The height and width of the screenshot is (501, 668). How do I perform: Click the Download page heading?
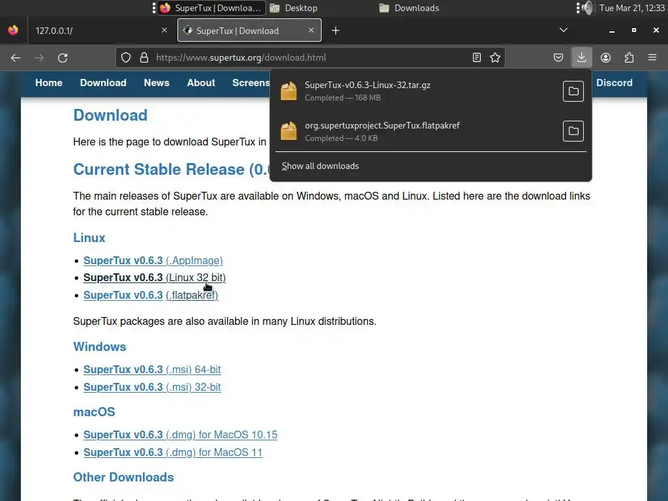110,115
